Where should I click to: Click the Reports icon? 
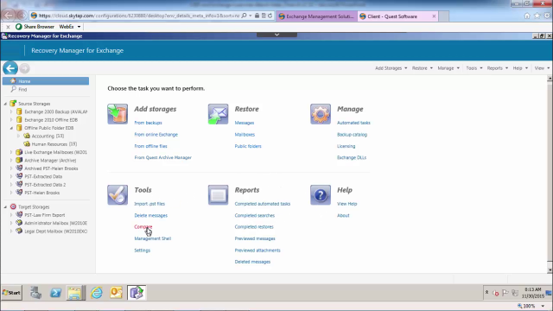coord(218,194)
